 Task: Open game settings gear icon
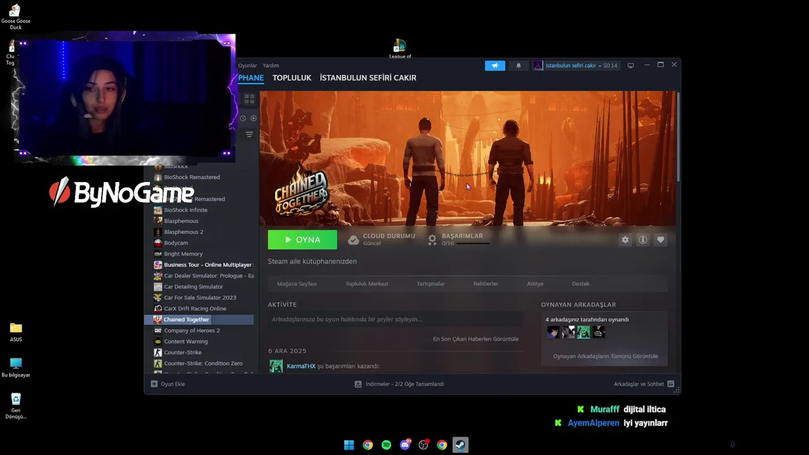pyautogui.click(x=625, y=240)
